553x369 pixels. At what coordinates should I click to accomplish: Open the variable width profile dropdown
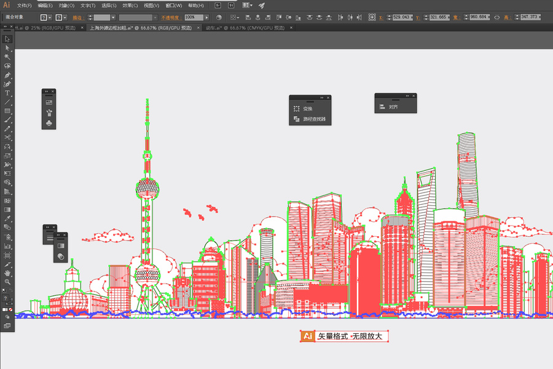(x=155, y=17)
